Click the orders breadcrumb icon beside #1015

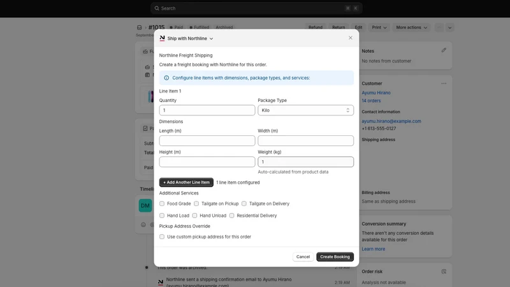click(x=139, y=27)
